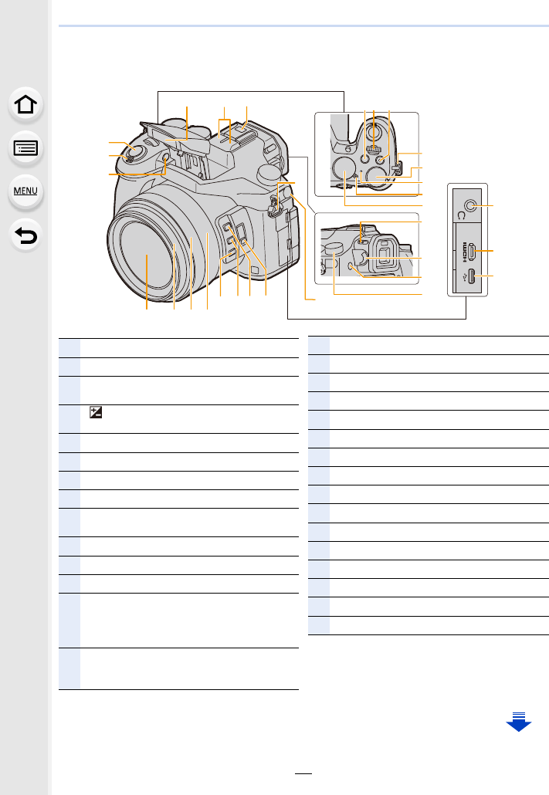Click the top dial inset diagram
Screen dimensions: 549x795
coord(366,154)
